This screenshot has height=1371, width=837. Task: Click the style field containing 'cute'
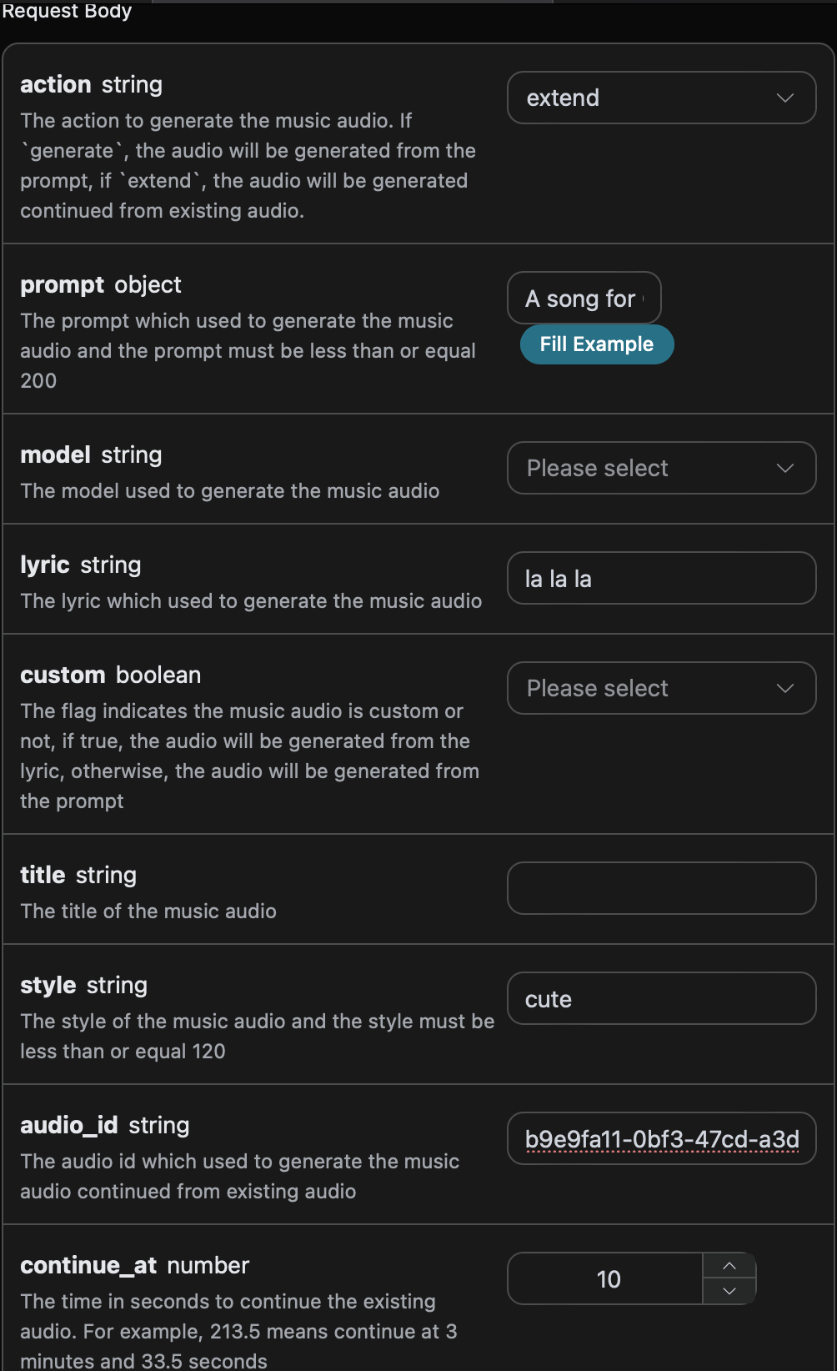click(x=661, y=998)
